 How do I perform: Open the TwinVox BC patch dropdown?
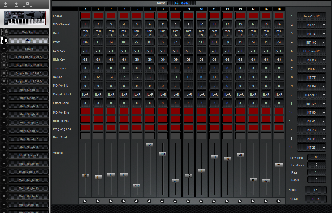(x=311, y=16)
